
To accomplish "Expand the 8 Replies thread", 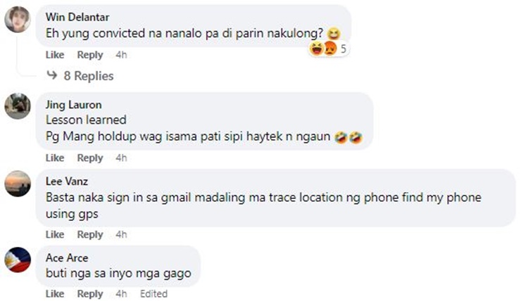I will tap(89, 76).
